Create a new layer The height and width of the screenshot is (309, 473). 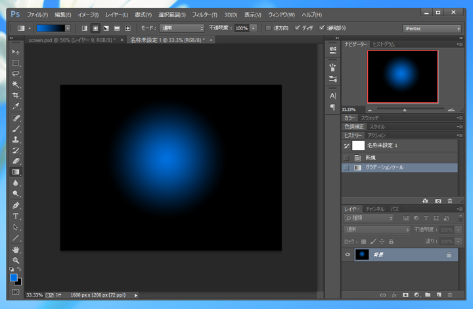(x=439, y=295)
